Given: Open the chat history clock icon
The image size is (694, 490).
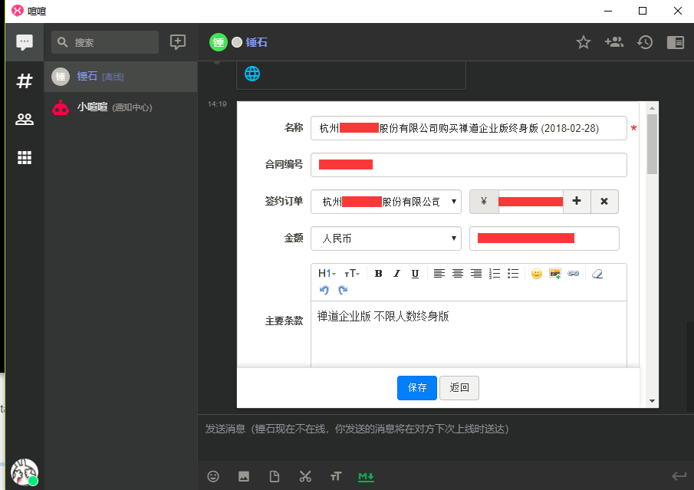Looking at the screenshot, I should pos(645,42).
